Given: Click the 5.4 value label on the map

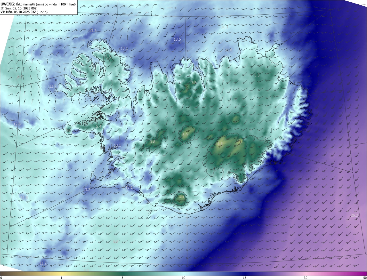Looking at the screenshot, I should pos(99,126).
